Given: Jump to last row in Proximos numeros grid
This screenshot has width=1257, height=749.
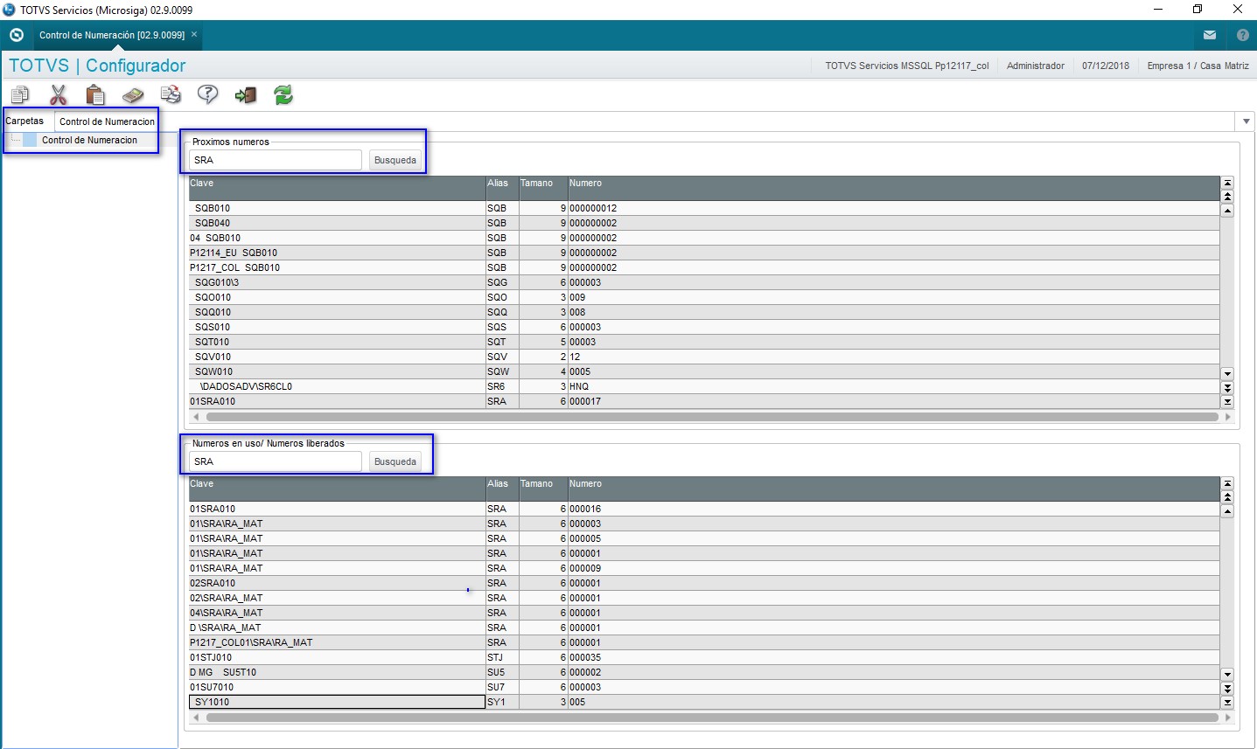Looking at the screenshot, I should [x=1227, y=401].
